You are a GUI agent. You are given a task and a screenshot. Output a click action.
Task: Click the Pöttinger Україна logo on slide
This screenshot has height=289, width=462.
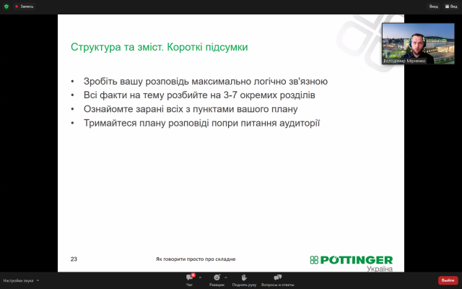coord(352,263)
